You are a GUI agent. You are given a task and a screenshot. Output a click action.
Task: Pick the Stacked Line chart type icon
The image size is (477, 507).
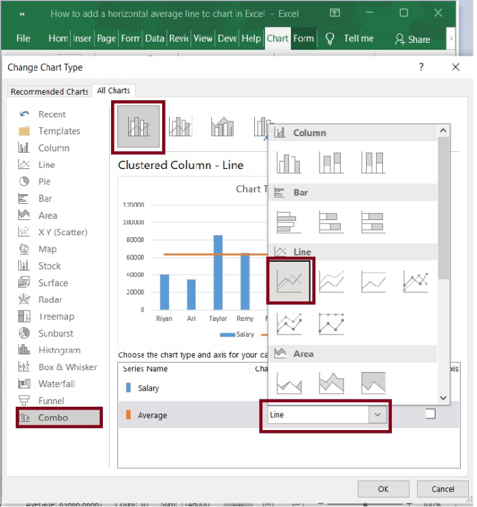(x=331, y=281)
